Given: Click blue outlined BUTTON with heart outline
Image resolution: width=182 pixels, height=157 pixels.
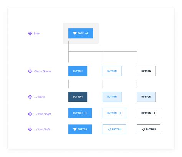Looking at the screenshot, I should click(114, 129).
